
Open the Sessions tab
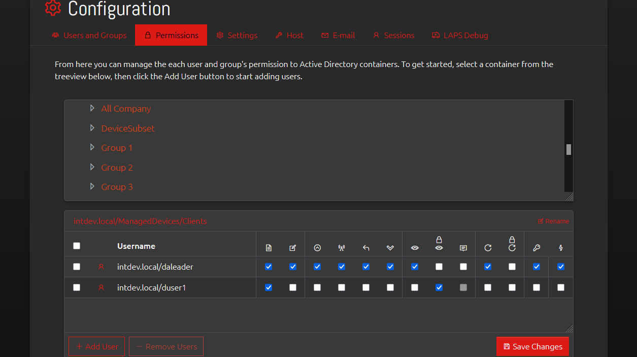tap(393, 35)
